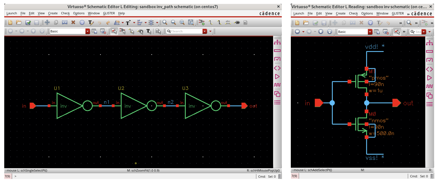Open the GLISTER menu in inv_path editor
Viewport: 437px width, 183px height.
(x=109, y=13)
